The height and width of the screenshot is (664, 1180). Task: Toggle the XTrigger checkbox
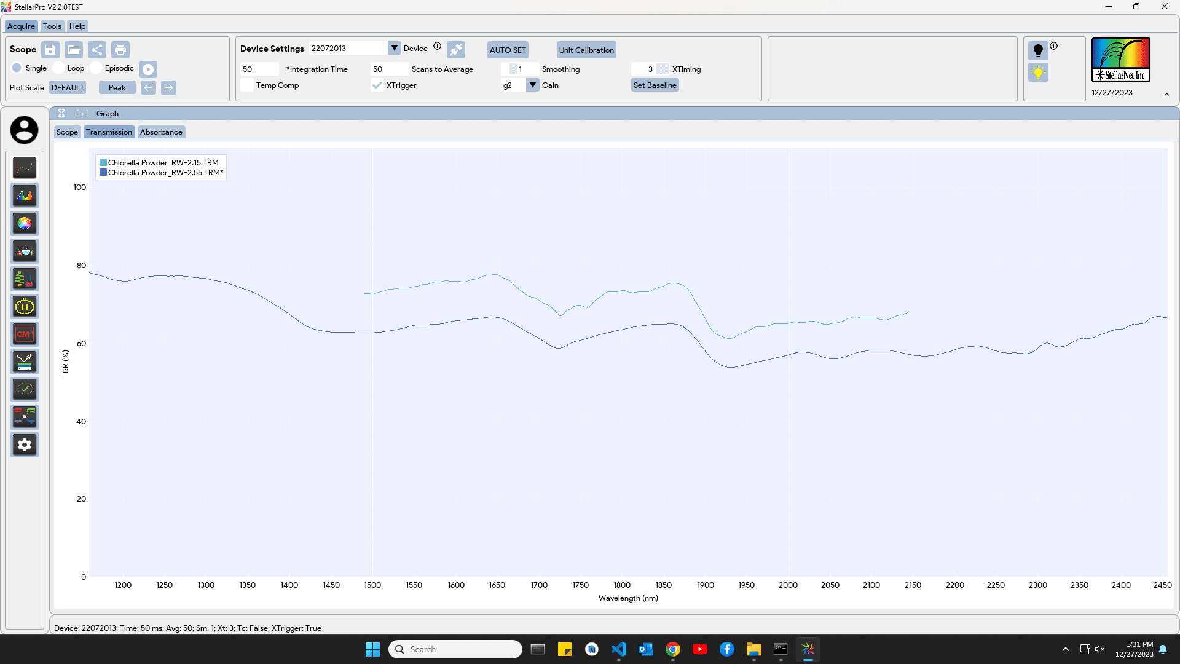pyautogui.click(x=377, y=85)
